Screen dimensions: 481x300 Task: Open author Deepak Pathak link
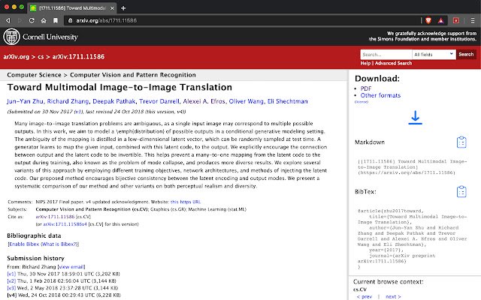113,101
